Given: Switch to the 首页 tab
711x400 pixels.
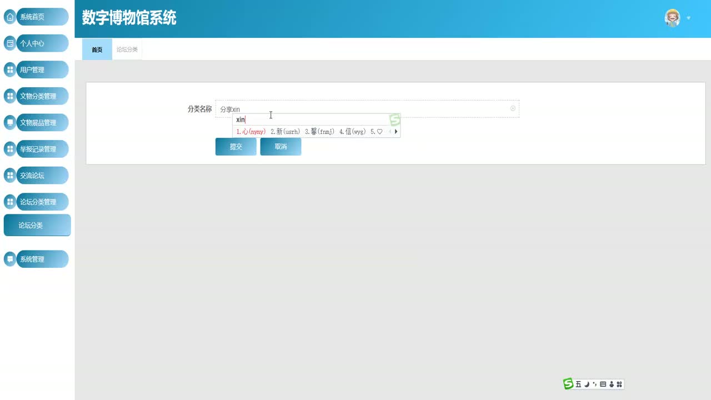Looking at the screenshot, I should pos(97,49).
